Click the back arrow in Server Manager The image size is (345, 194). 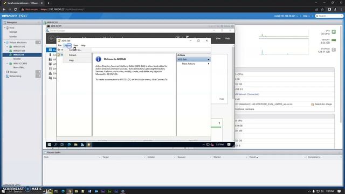coord(51,38)
